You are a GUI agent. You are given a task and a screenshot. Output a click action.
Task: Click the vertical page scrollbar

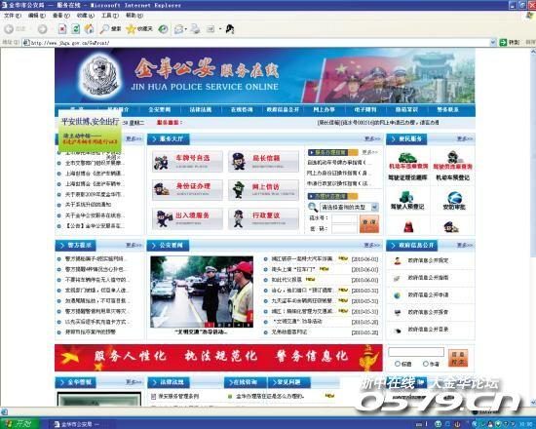click(533, 226)
